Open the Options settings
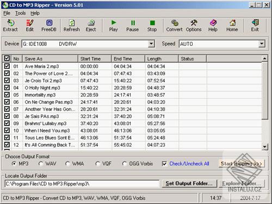 pyautogui.click(x=194, y=26)
